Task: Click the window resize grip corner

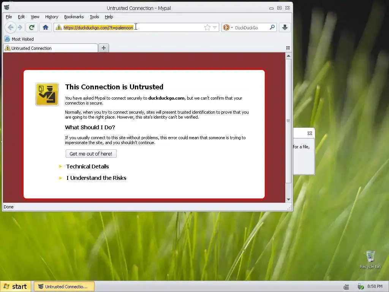Action: pos(289,208)
